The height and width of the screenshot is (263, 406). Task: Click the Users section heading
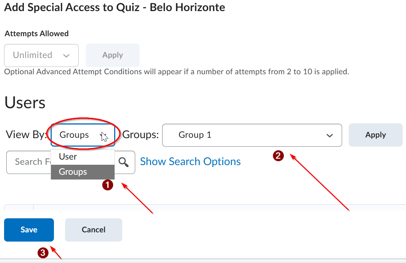click(25, 103)
